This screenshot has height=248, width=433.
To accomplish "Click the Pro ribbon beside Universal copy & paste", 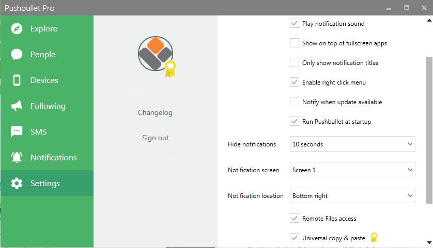I will point(374,237).
